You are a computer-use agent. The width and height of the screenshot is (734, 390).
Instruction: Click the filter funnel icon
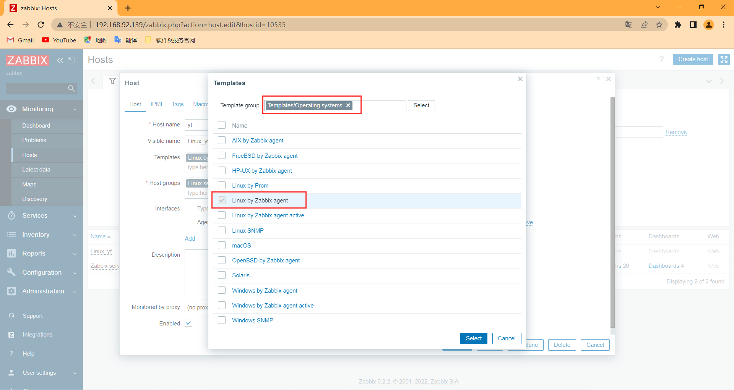(x=112, y=81)
